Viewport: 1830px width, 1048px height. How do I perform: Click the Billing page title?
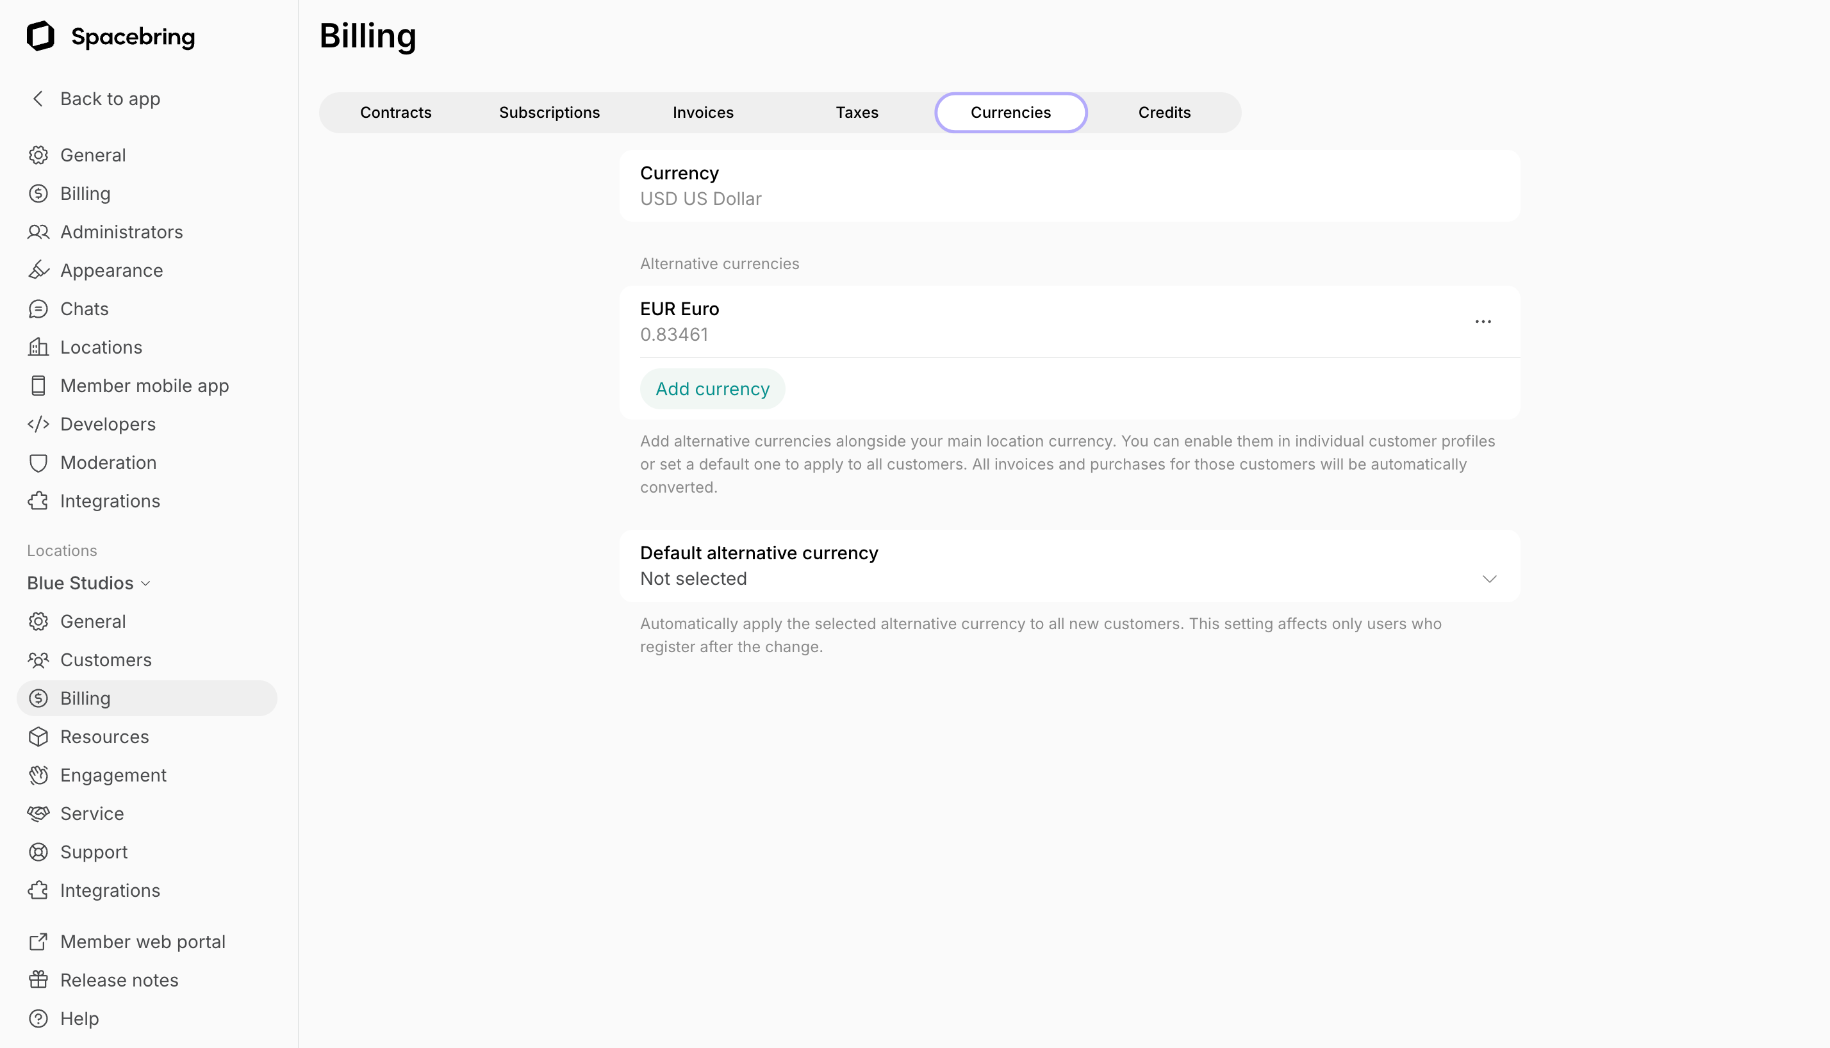368,36
